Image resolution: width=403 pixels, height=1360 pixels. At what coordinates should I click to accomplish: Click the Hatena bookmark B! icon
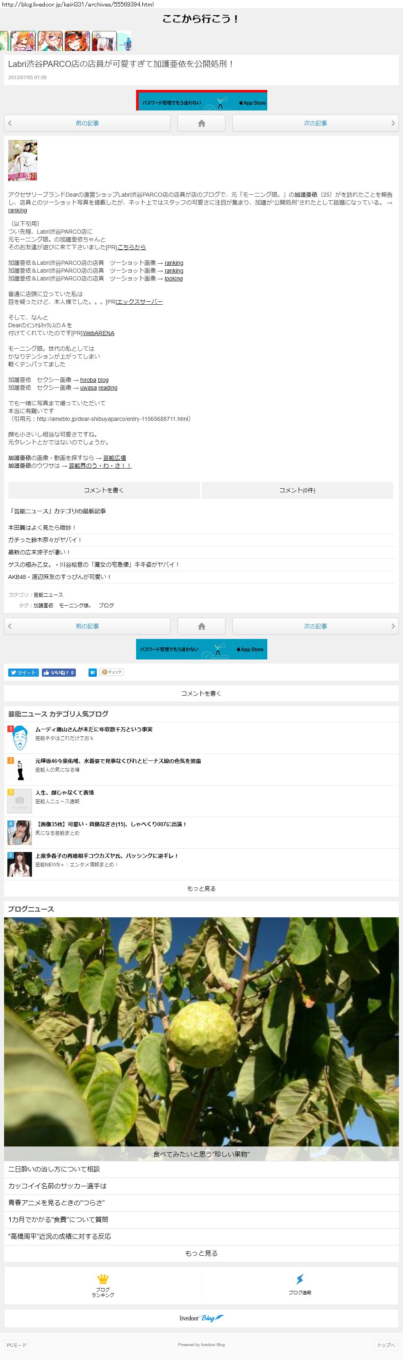tap(92, 672)
